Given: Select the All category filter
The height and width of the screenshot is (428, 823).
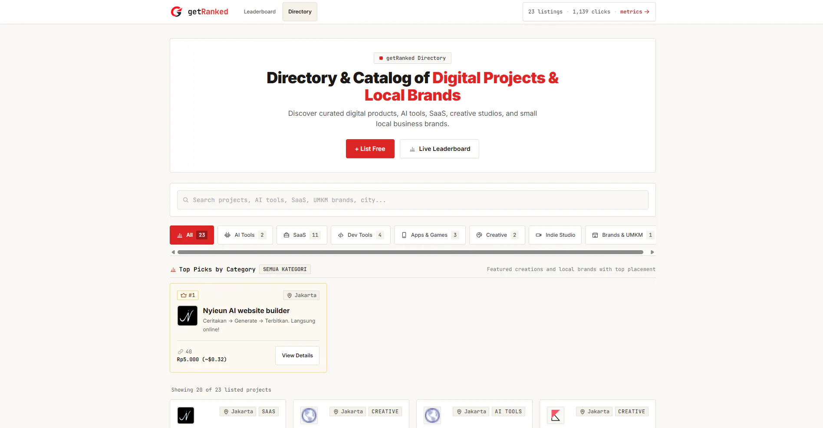Looking at the screenshot, I should [192, 235].
